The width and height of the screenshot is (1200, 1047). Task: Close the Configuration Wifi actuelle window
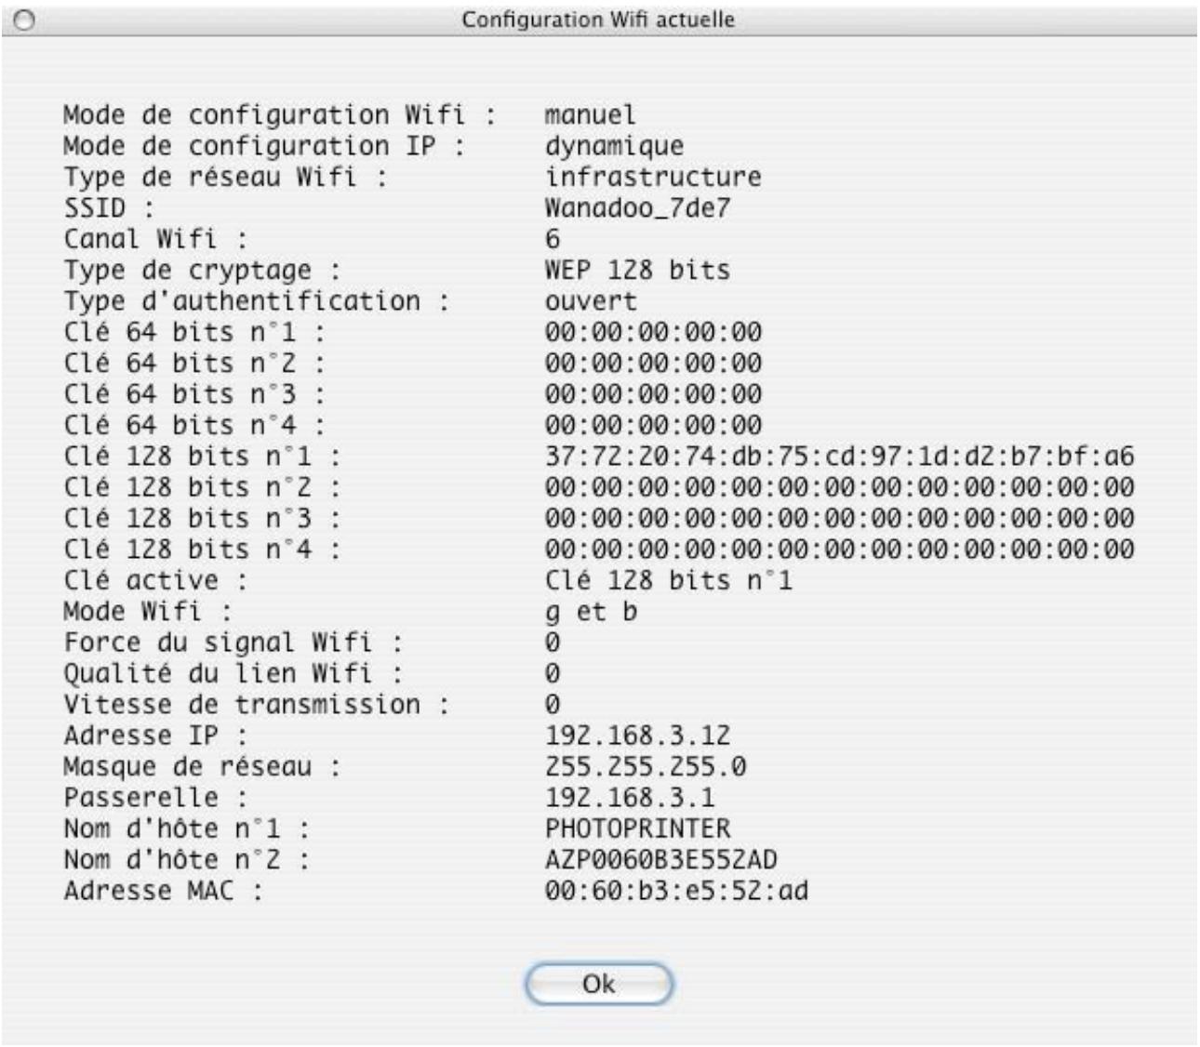pos(24,20)
